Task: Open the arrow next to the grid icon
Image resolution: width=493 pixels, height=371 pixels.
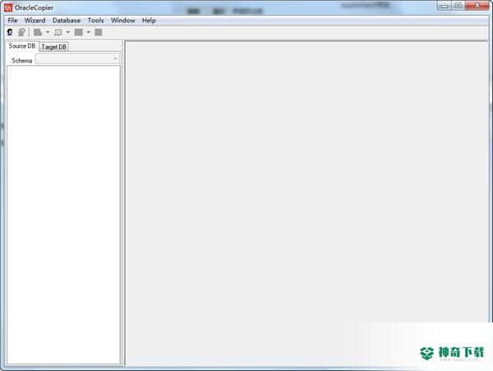Action: click(x=89, y=32)
